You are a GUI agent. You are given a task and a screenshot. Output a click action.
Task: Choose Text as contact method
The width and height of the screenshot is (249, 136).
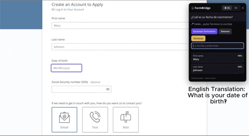[95, 120]
